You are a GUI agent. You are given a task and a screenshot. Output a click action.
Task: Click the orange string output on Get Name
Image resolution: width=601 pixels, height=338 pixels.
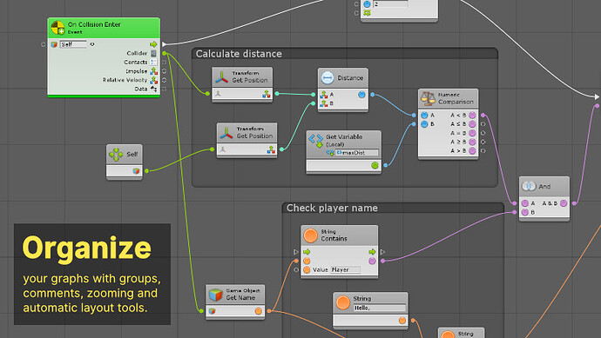coord(259,311)
